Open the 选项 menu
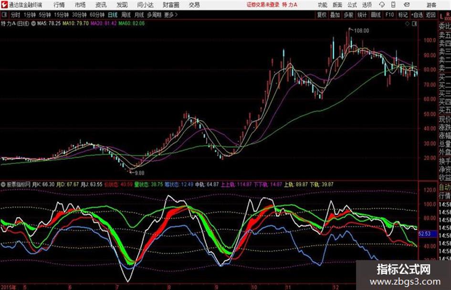The image size is (451, 290). click(367, 5)
